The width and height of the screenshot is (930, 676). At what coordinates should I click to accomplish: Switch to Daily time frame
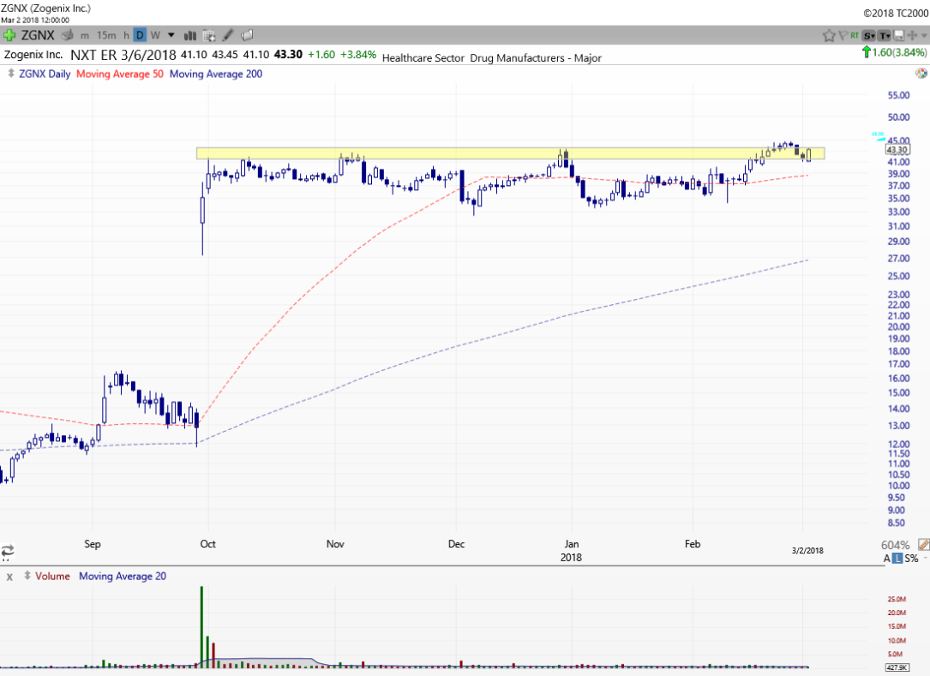[140, 35]
